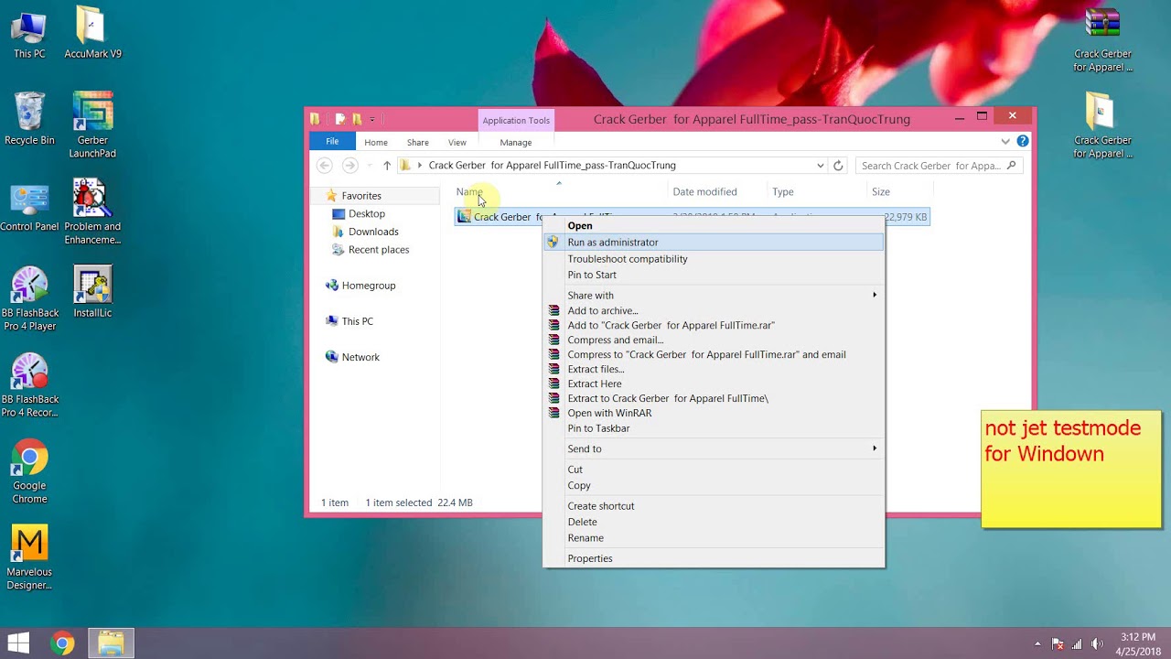Open This PC desktop icon

pos(29,35)
